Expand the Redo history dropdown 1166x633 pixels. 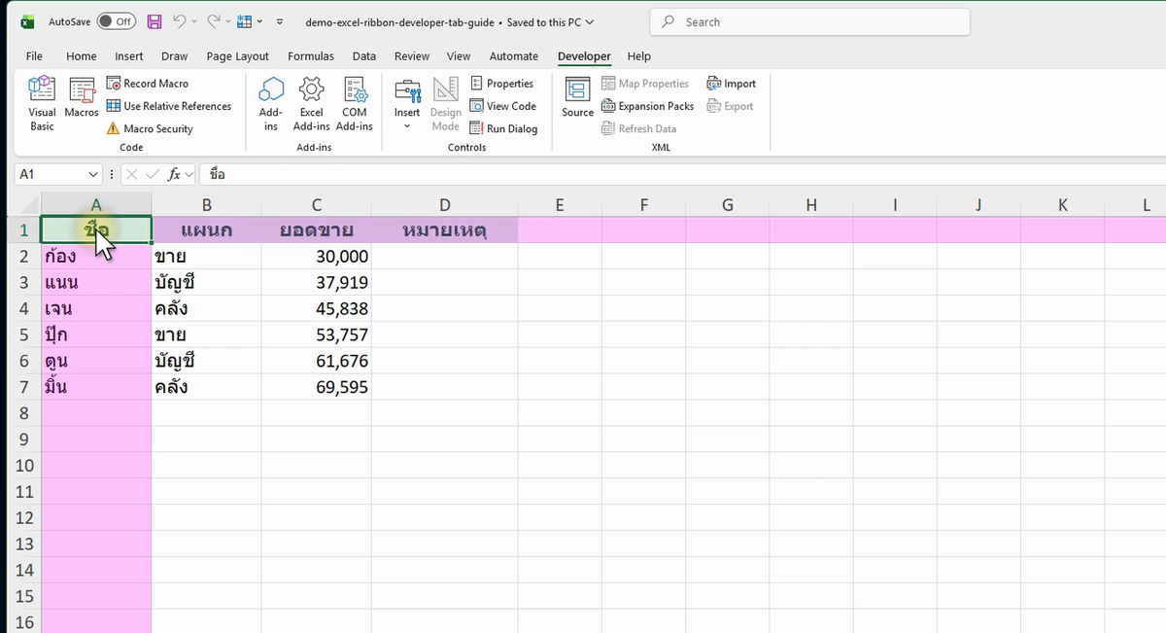[x=227, y=21]
